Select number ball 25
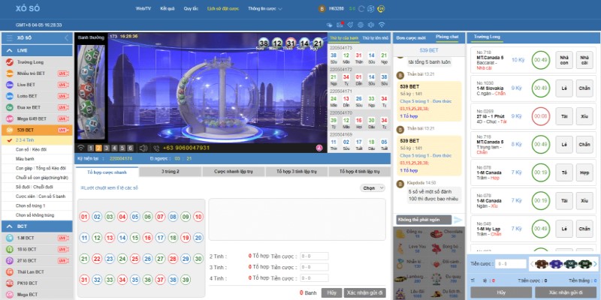This screenshot has width=601, height=300. [x=135, y=259]
